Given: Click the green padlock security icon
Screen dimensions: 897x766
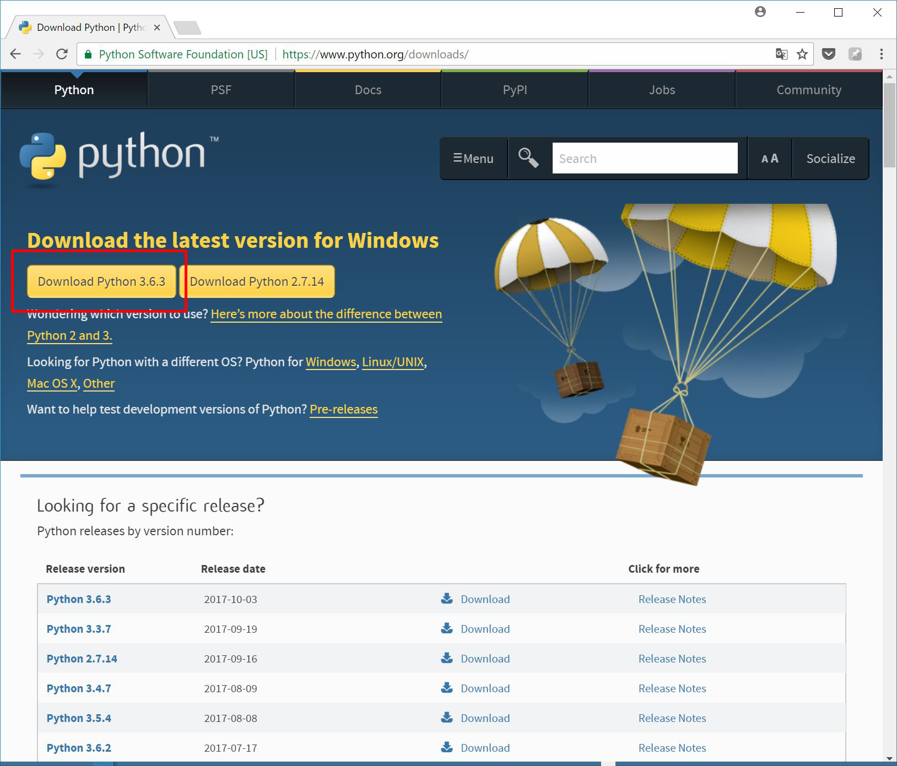Looking at the screenshot, I should point(88,55).
